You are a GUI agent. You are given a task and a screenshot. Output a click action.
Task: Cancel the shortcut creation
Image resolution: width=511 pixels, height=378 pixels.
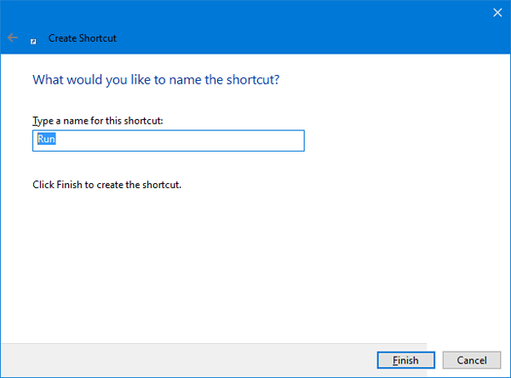[472, 360]
